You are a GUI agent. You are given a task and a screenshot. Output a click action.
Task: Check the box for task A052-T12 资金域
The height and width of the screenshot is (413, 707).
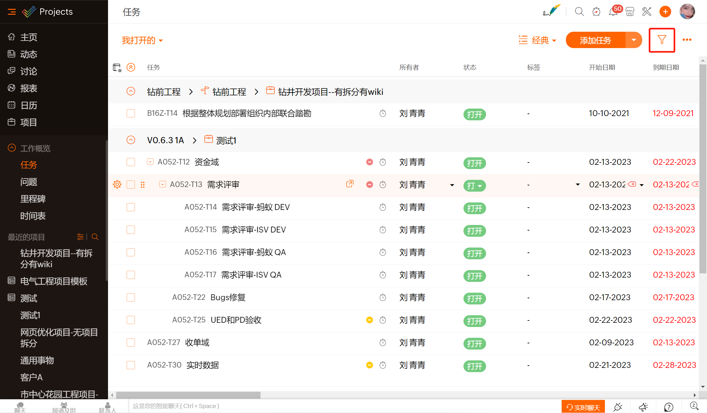(x=131, y=162)
